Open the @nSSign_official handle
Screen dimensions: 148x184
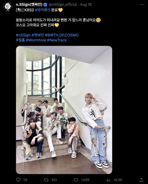click(x=63, y=5)
